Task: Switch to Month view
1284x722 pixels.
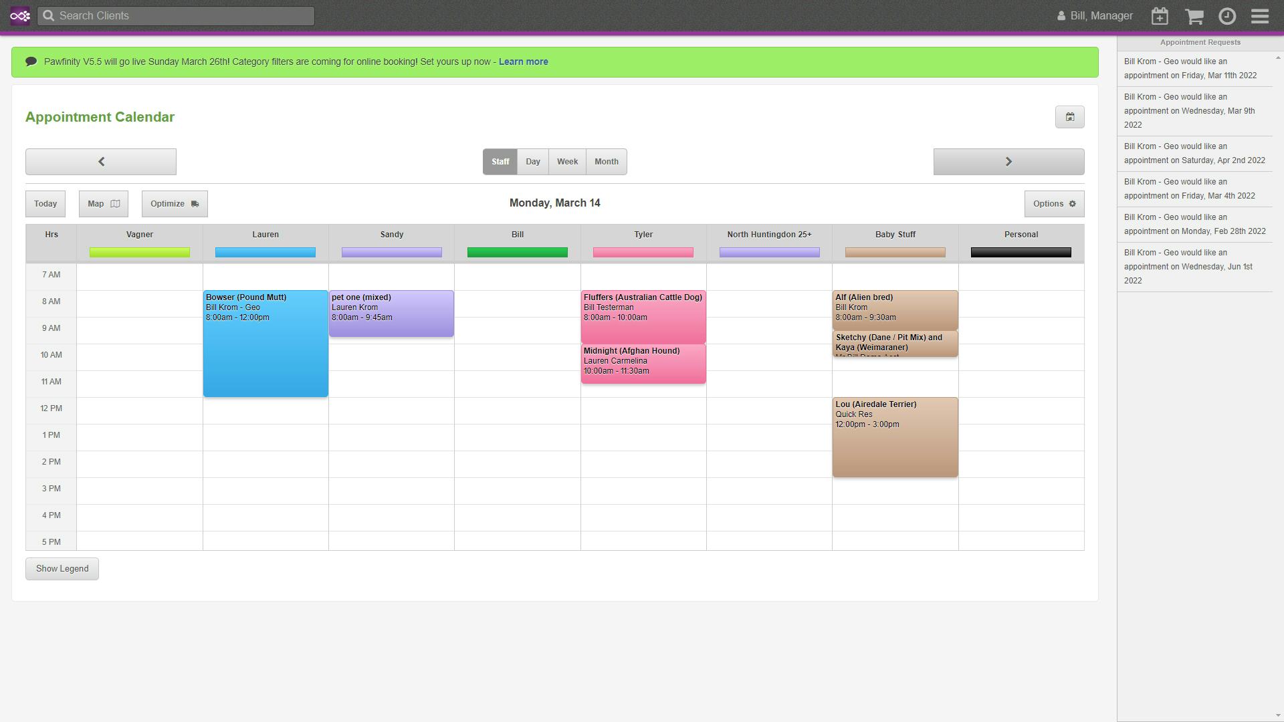Action: (x=607, y=162)
